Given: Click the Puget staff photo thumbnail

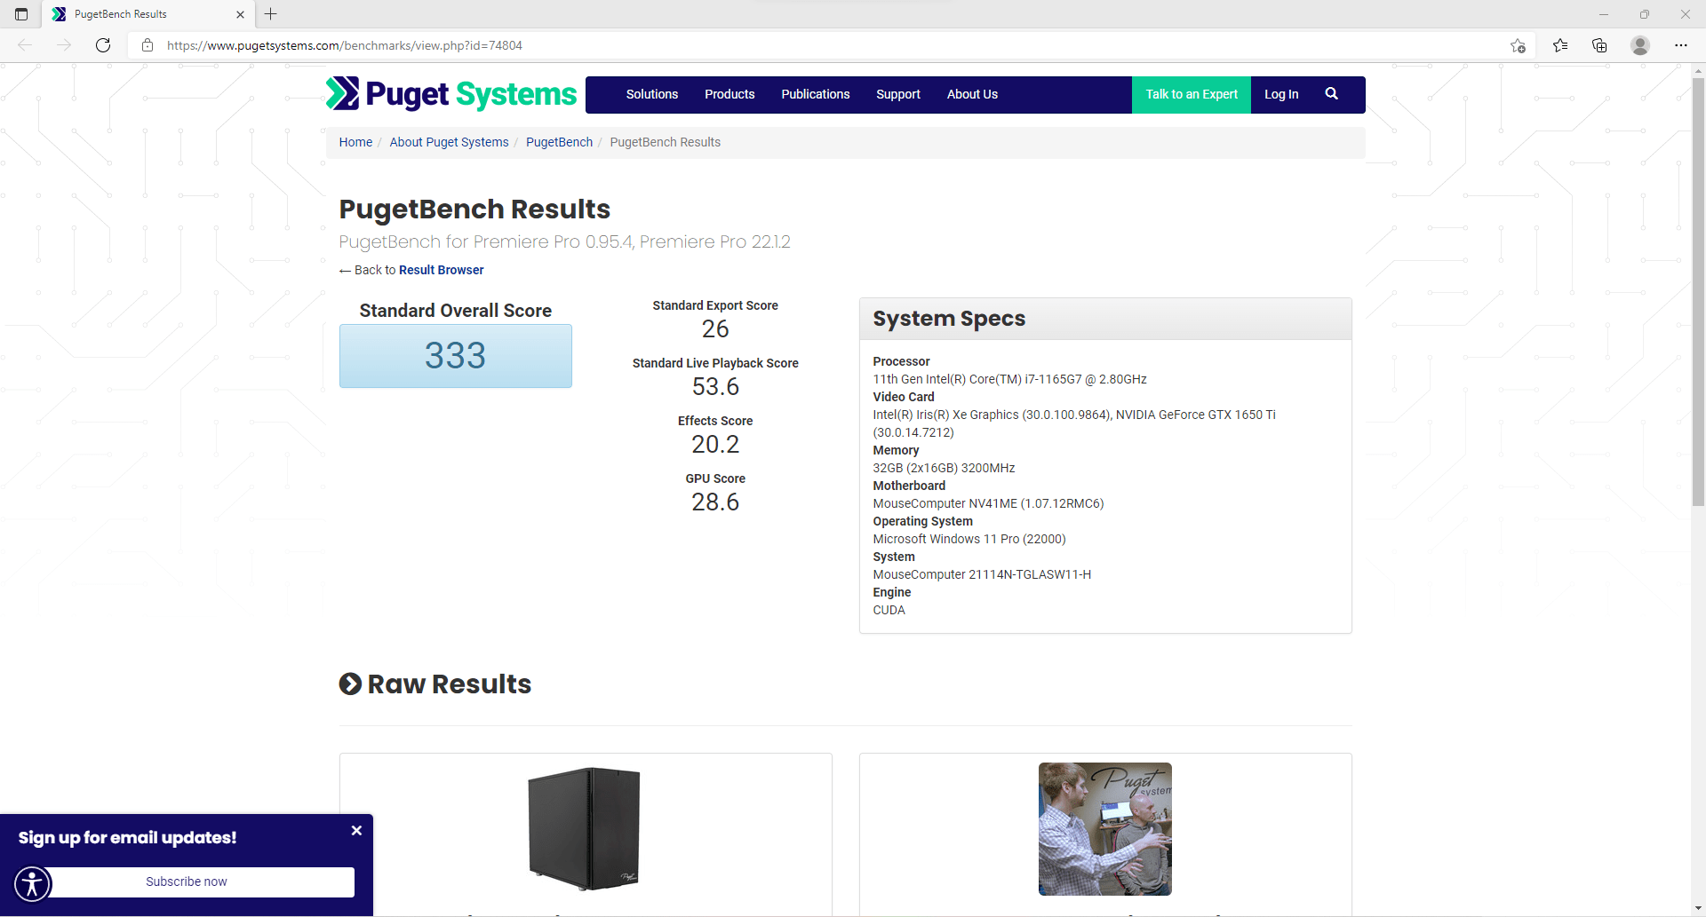Looking at the screenshot, I should (x=1105, y=828).
